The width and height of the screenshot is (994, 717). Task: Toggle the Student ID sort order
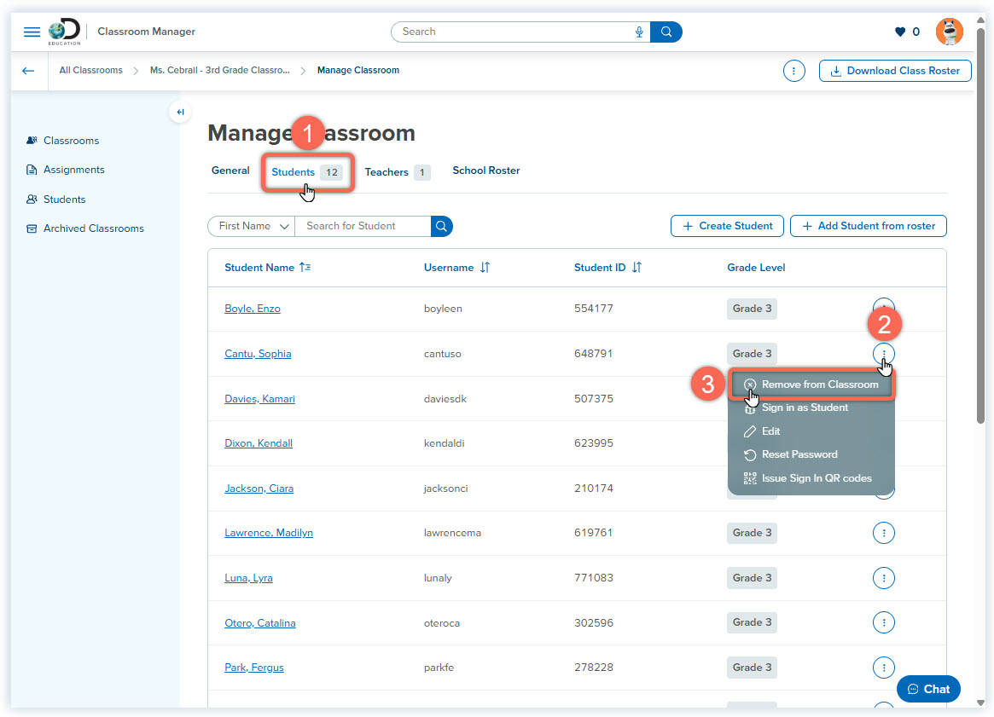point(635,267)
